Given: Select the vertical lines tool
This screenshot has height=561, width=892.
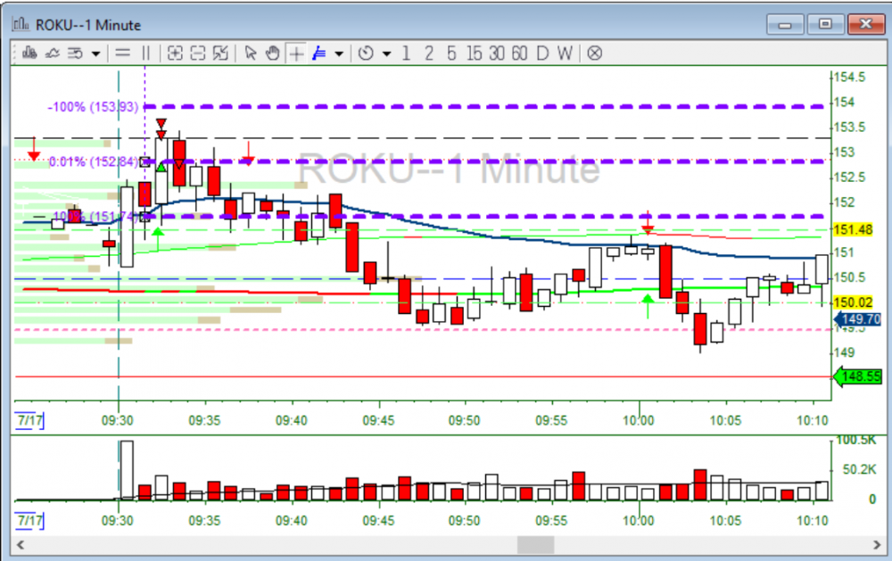Looking at the screenshot, I should pyautogui.click(x=145, y=53).
